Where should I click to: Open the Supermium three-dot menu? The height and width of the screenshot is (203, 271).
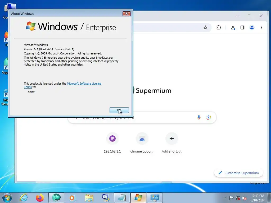[x=261, y=27]
